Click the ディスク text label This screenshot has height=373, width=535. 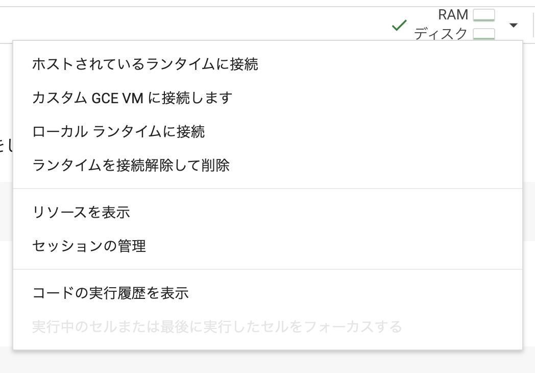click(441, 34)
